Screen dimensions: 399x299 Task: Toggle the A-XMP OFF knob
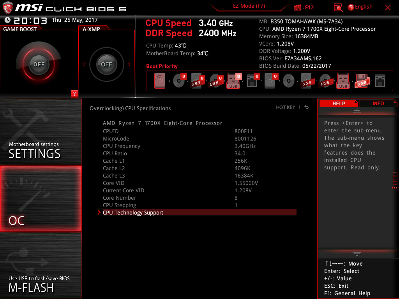106,64
